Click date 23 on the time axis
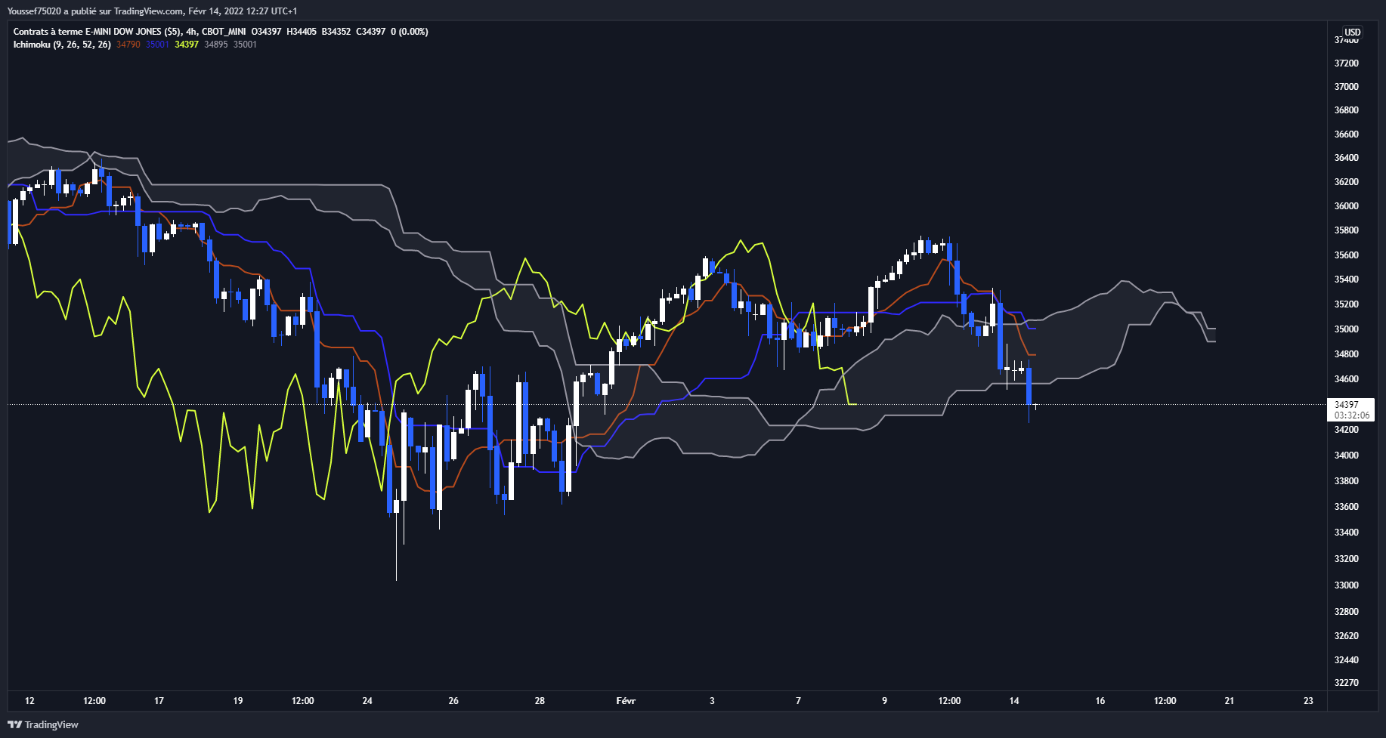 [1308, 701]
